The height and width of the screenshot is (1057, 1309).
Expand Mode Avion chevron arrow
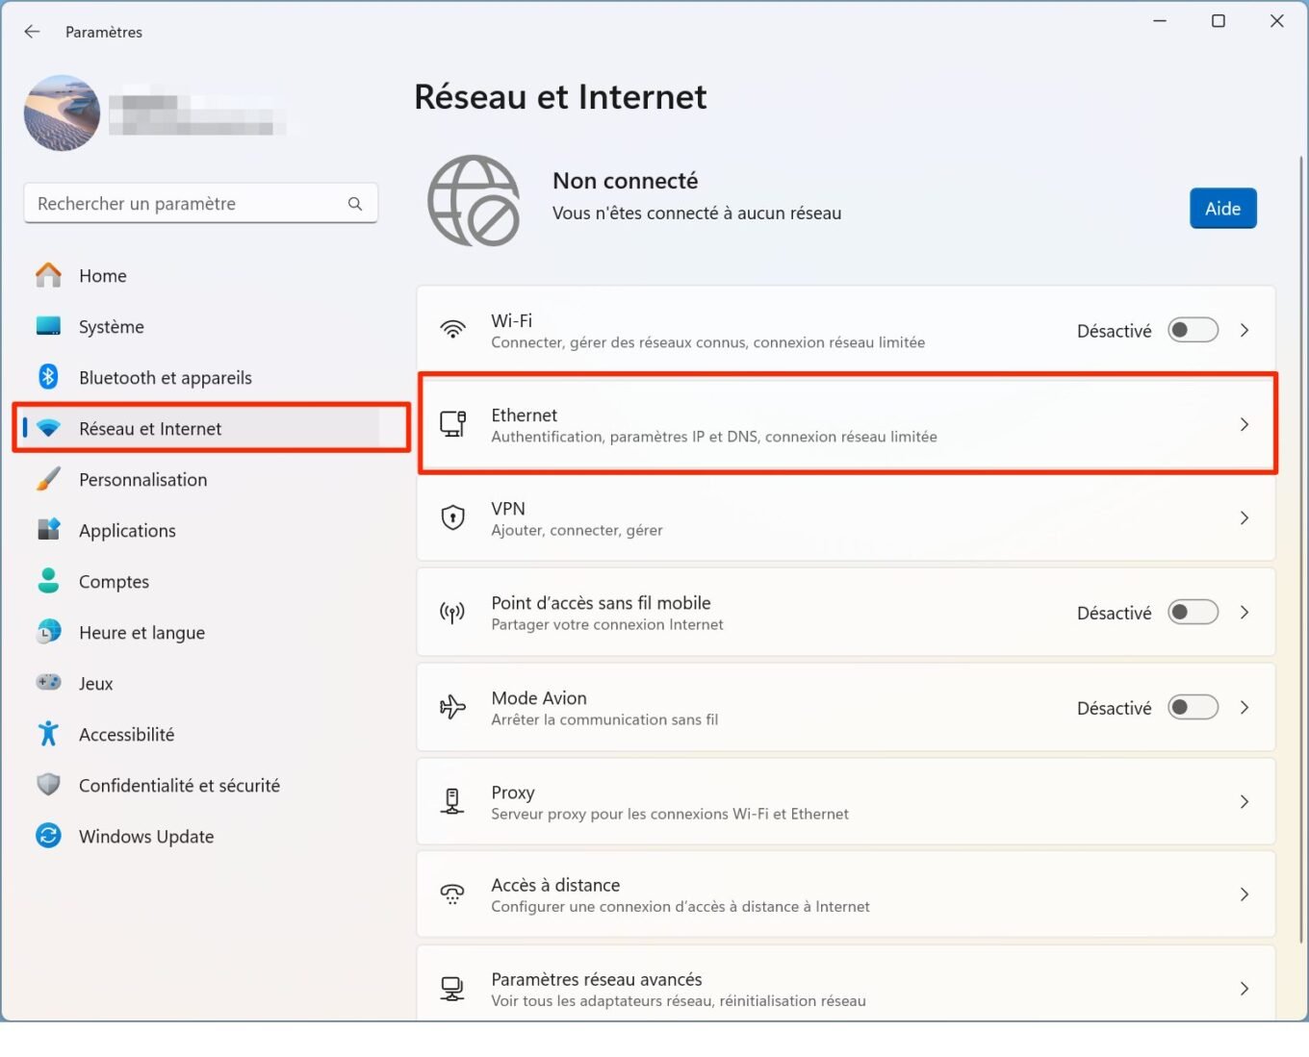(x=1245, y=707)
